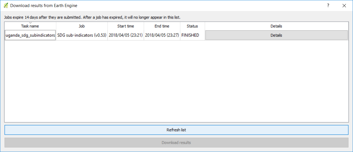Select the SDG sub-indicators (v0.53) job cell
353x152 pixels.
click(x=82, y=35)
